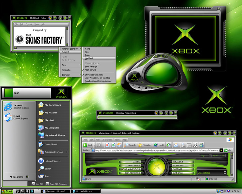Open Run... from the Start menu
This screenshot has width=242, height=194.
pos(44,176)
